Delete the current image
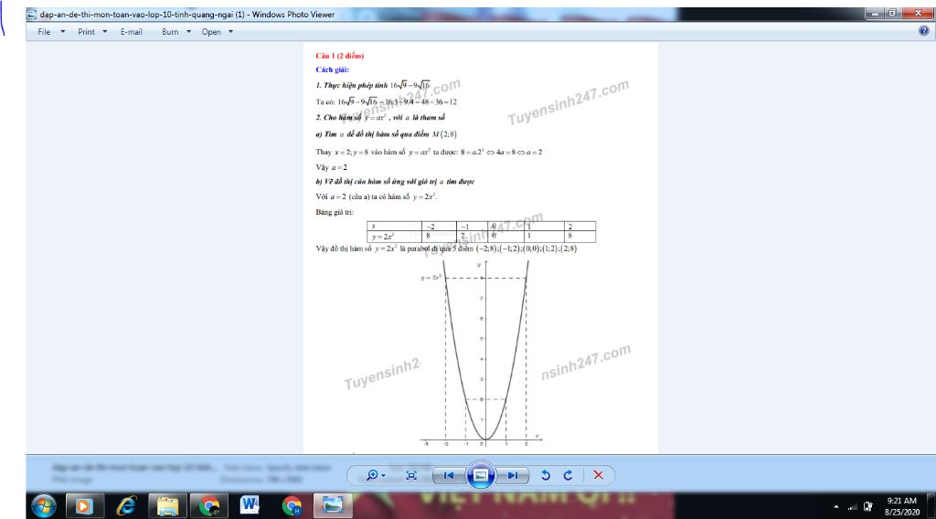Image resolution: width=936 pixels, height=519 pixels. point(598,475)
